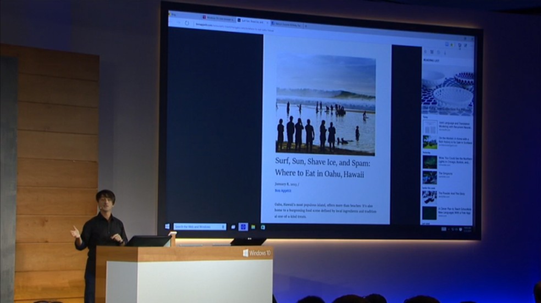The height and width of the screenshot is (303, 541).
Task: Click the bonappetit.com address bar
Action: tap(235, 27)
